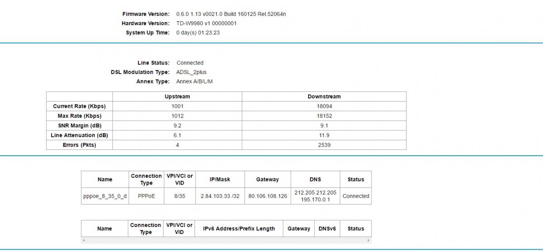Click the Downstream column header
543x251 pixels.
point(324,97)
